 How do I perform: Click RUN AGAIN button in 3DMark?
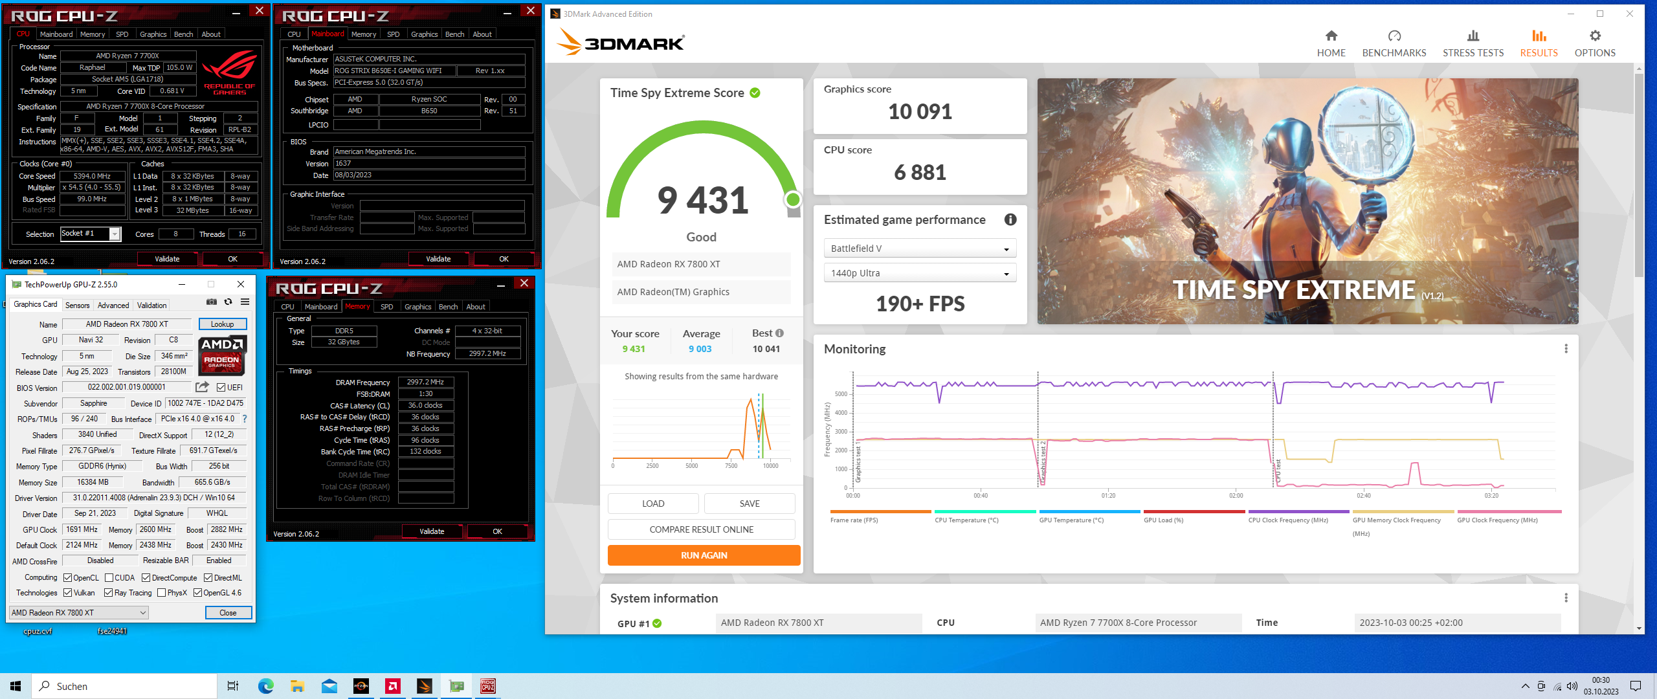pyautogui.click(x=704, y=555)
